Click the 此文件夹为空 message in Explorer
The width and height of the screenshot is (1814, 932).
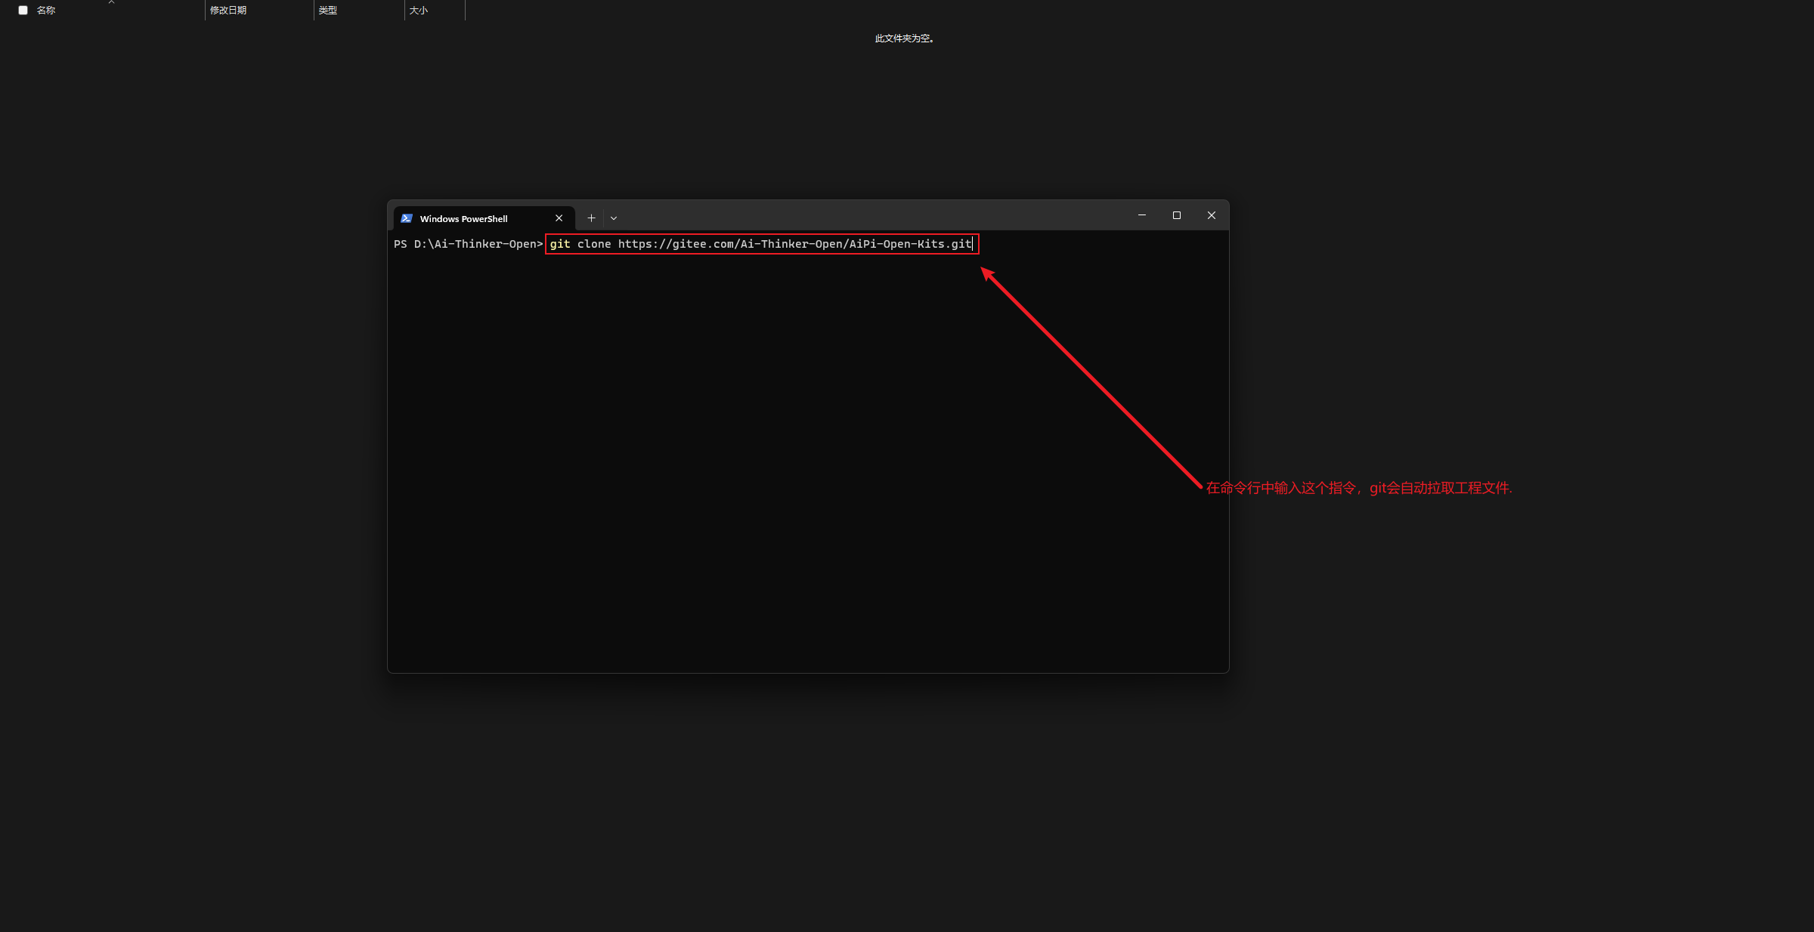(904, 39)
